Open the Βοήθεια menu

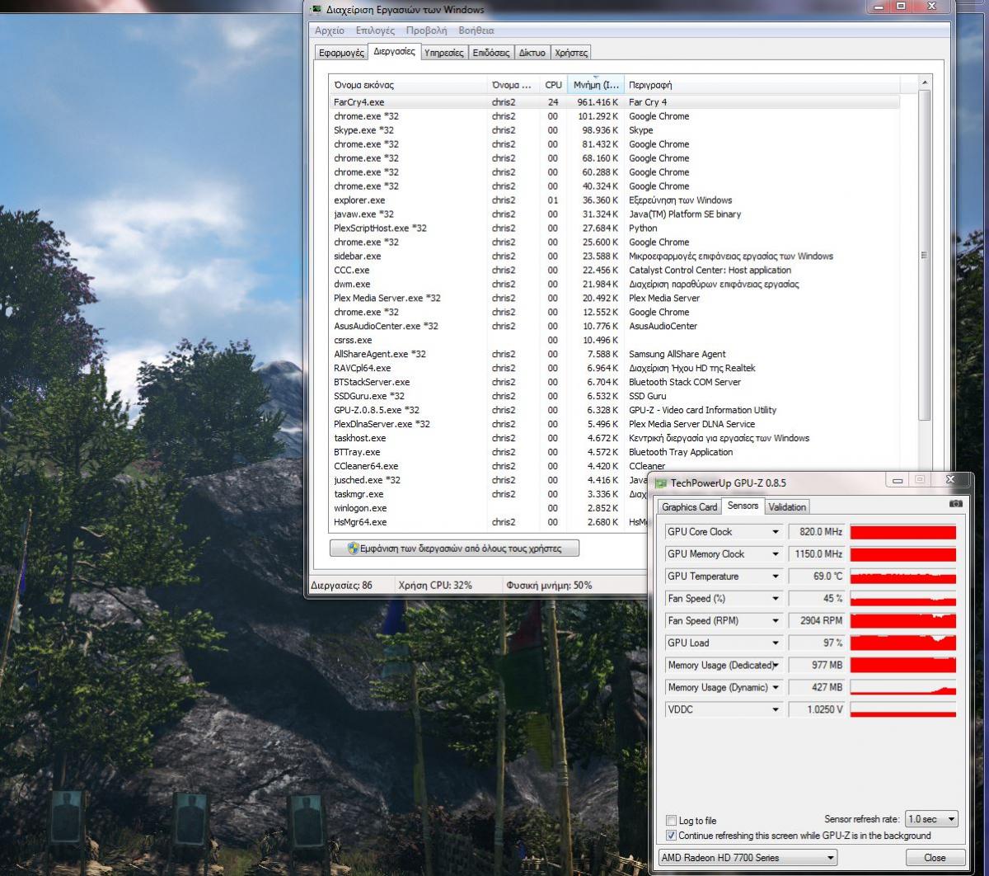tap(476, 31)
